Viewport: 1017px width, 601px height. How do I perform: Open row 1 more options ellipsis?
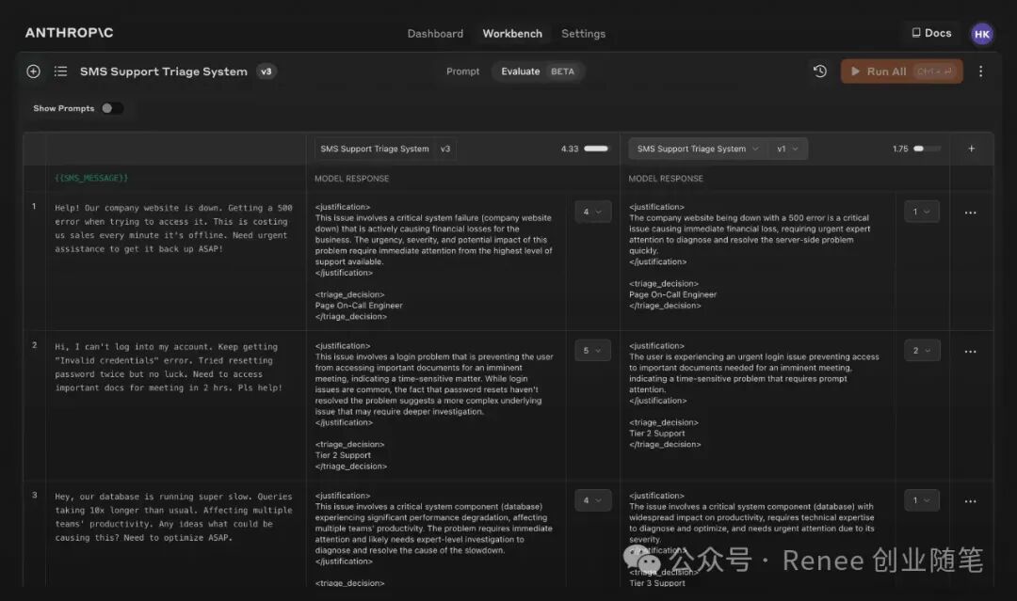[970, 213]
